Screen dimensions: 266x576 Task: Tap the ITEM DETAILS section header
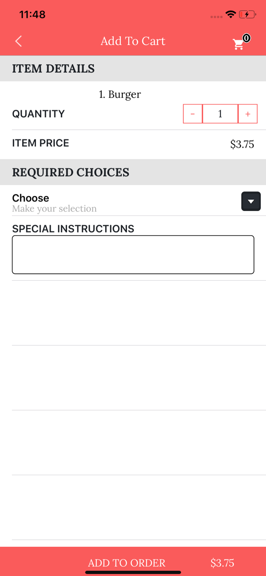pyautogui.click(x=53, y=69)
